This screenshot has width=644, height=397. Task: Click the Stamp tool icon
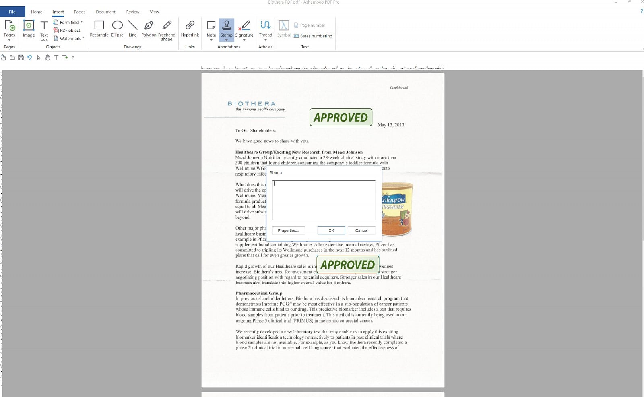coord(227,25)
